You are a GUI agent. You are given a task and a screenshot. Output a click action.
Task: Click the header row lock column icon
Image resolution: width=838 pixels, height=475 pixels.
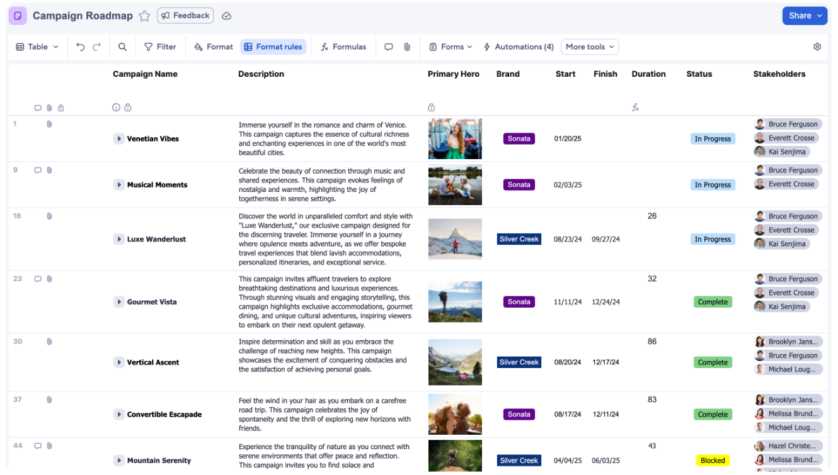pyautogui.click(x=60, y=108)
